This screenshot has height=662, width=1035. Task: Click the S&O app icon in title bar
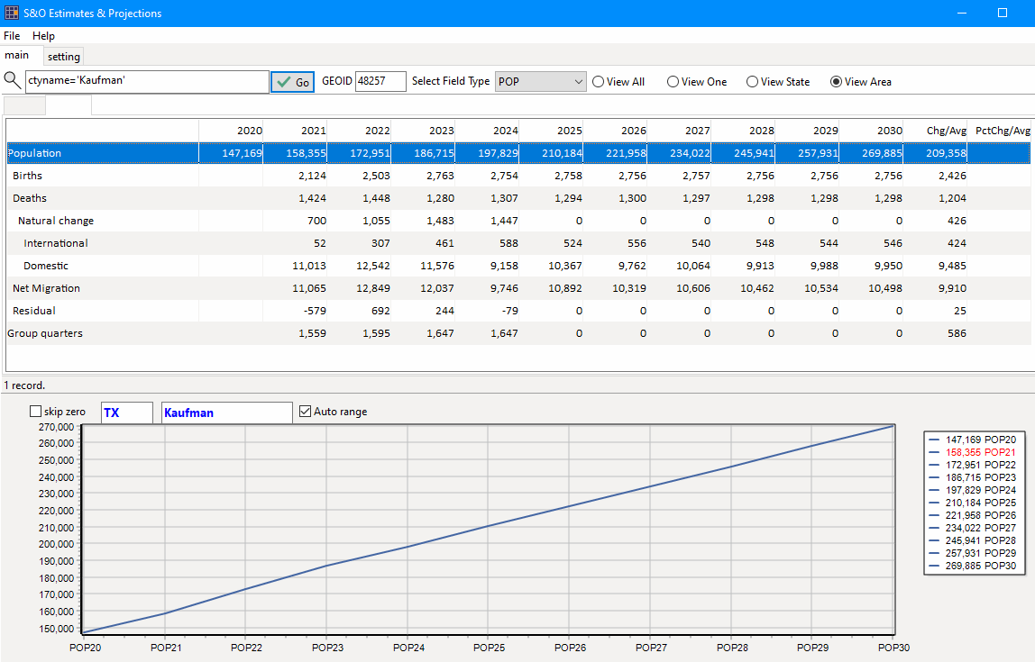pos(11,14)
